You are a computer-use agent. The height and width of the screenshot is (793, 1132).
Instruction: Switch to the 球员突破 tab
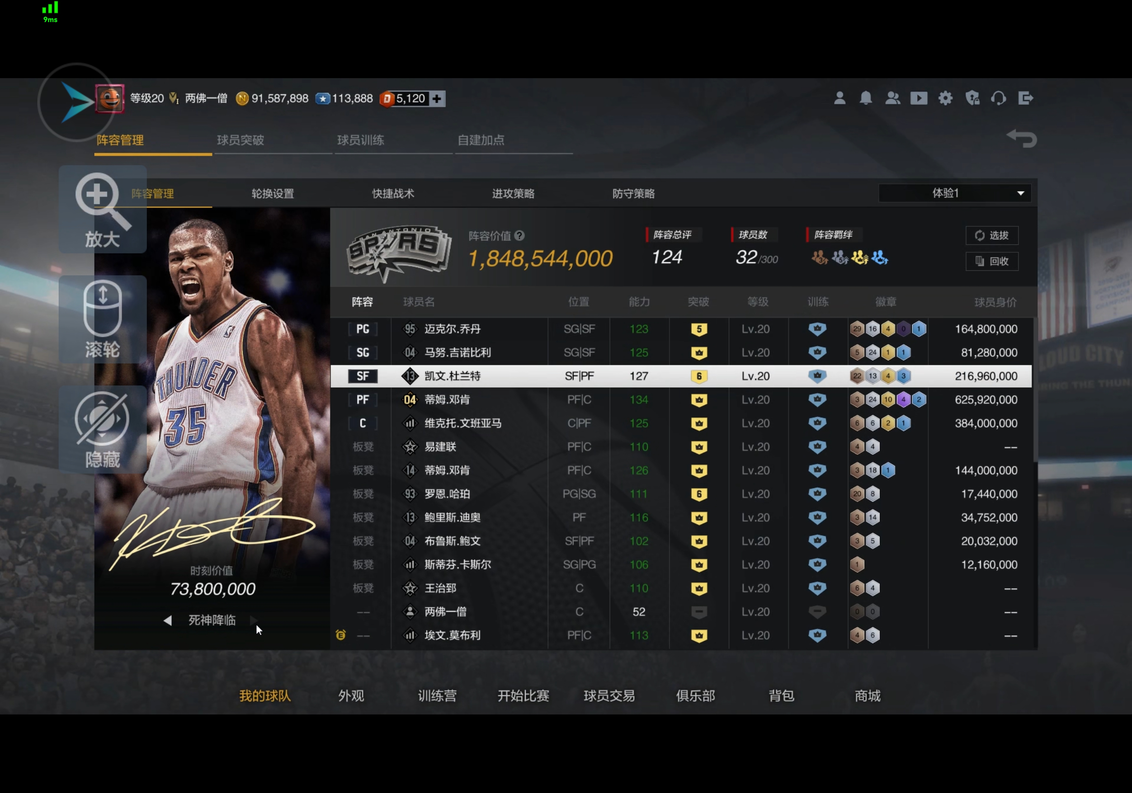point(241,140)
